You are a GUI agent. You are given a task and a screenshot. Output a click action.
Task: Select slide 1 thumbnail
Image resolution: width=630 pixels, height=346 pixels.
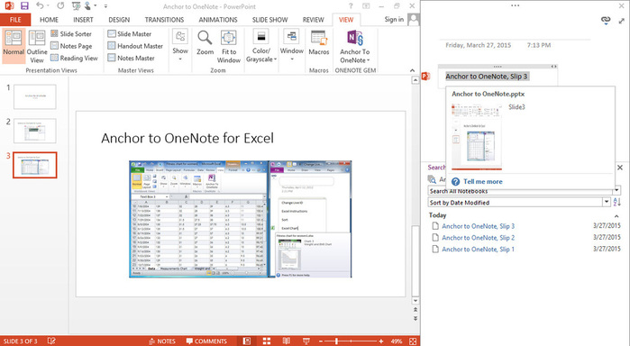[x=35, y=96]
